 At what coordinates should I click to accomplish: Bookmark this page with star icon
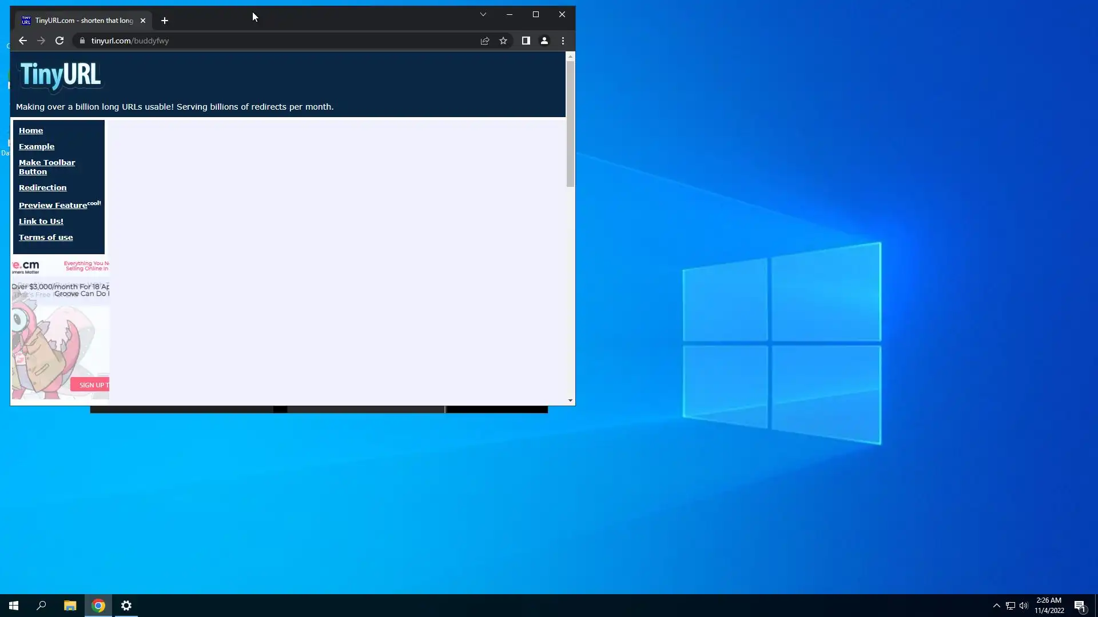tap(503, 41)
